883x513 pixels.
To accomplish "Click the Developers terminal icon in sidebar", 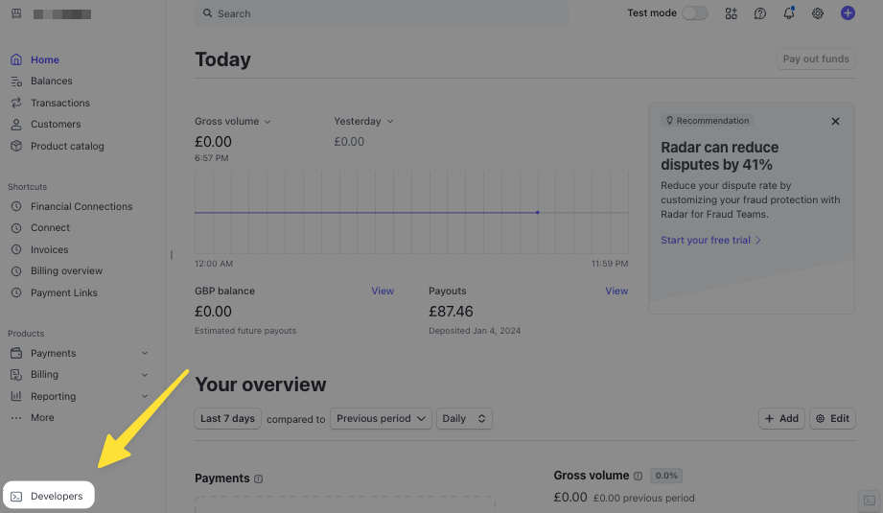I will (x=16, y=497).
